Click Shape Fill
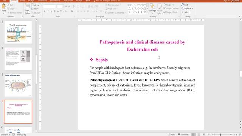 click(169, 5)
